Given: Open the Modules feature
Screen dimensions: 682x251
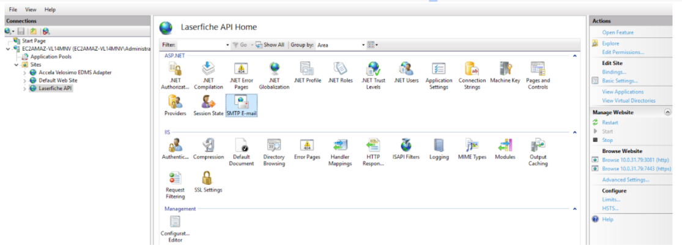Looking at the screenshot, I should click(505, 149).
